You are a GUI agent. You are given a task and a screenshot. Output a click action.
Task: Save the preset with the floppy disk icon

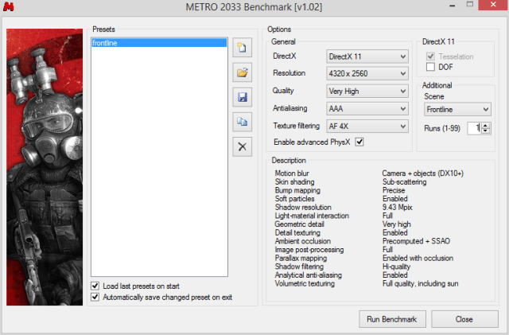tap(242, 97)
